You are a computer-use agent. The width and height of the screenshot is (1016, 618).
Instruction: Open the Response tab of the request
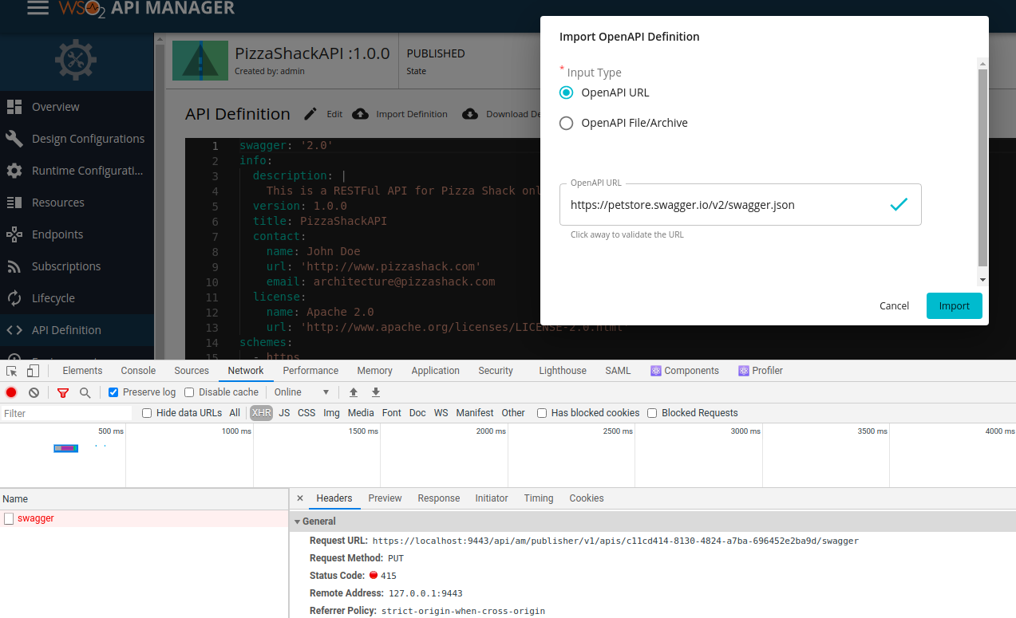[x=439, y=498]
